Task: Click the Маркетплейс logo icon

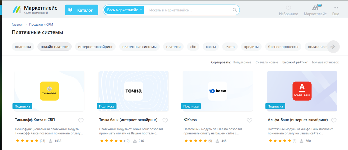Action: (x=17, y=10)
